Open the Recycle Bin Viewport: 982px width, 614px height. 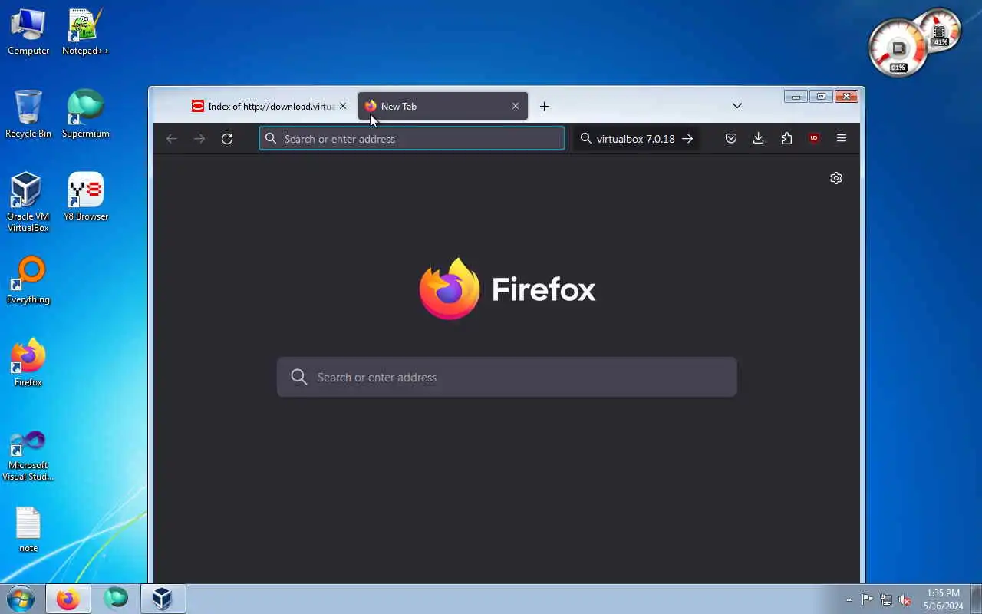tap(28, 114)
